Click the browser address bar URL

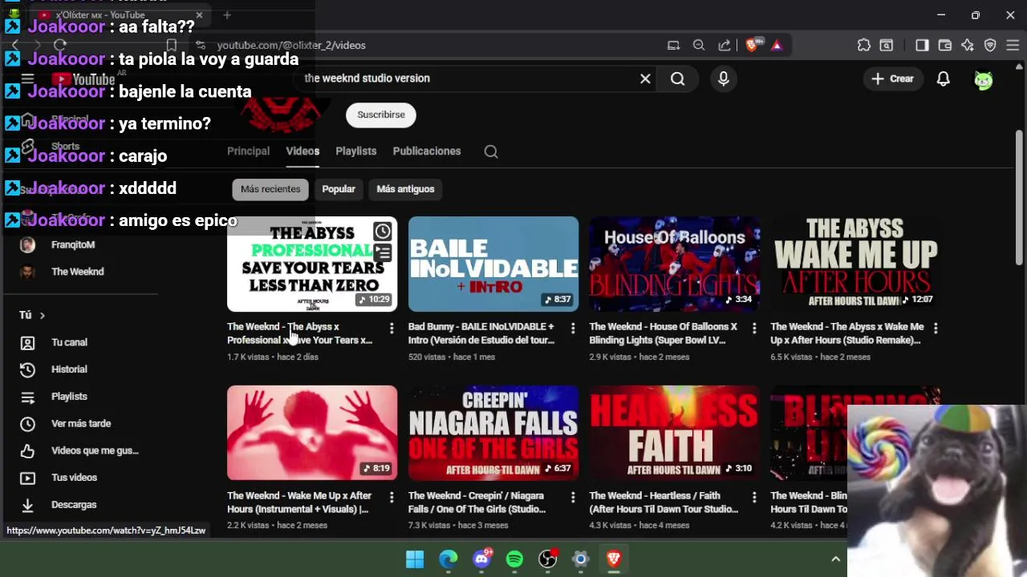coord(291,46)
